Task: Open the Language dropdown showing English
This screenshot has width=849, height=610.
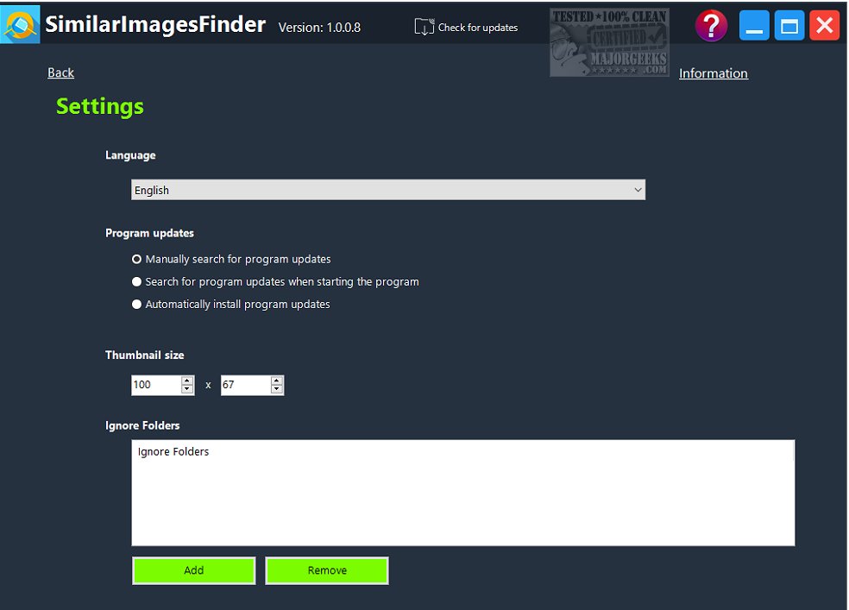Action: click(388, 190)
